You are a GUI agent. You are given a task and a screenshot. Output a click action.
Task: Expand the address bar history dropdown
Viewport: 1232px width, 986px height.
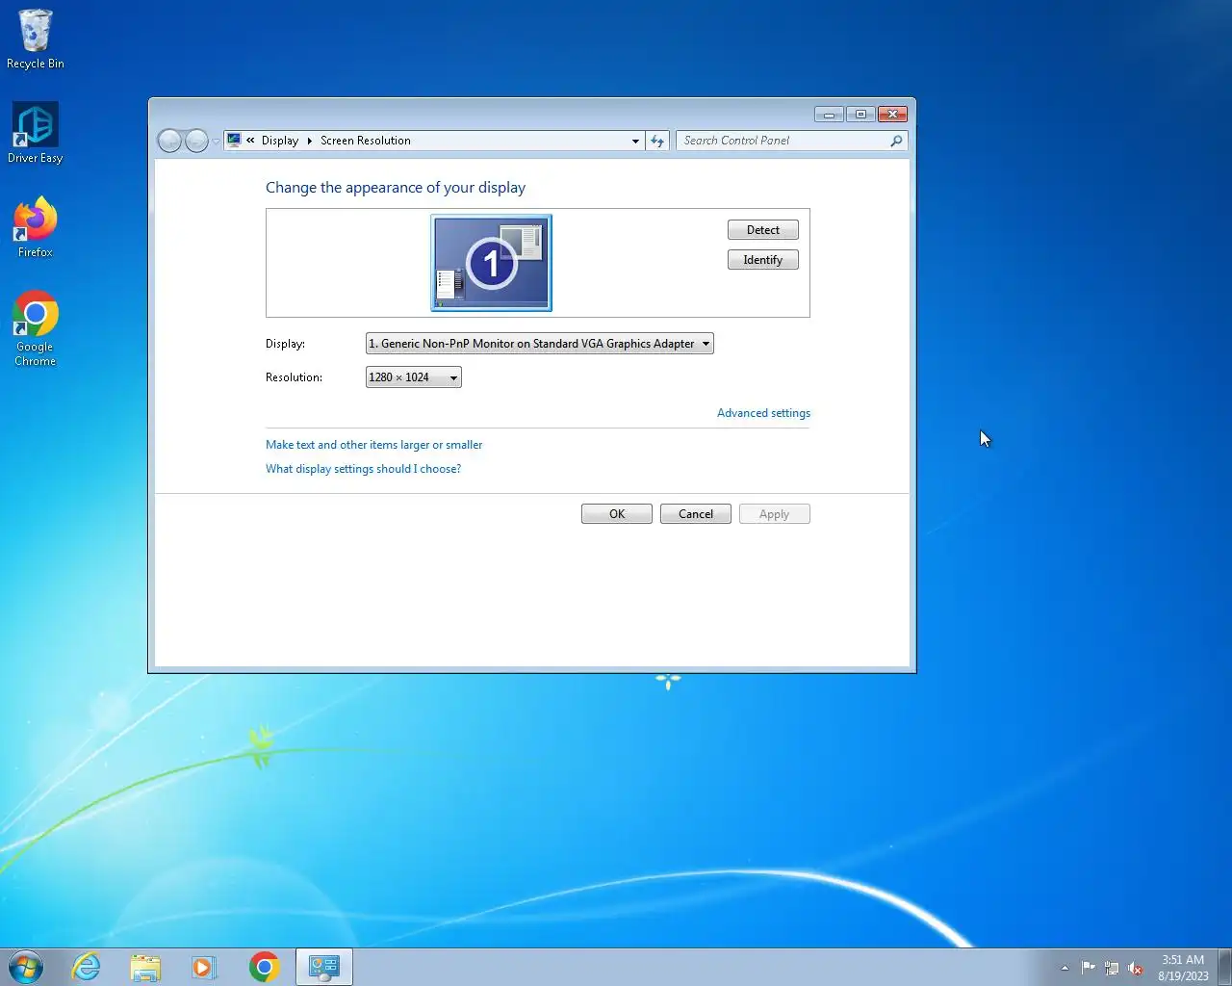tap(635, 141)
